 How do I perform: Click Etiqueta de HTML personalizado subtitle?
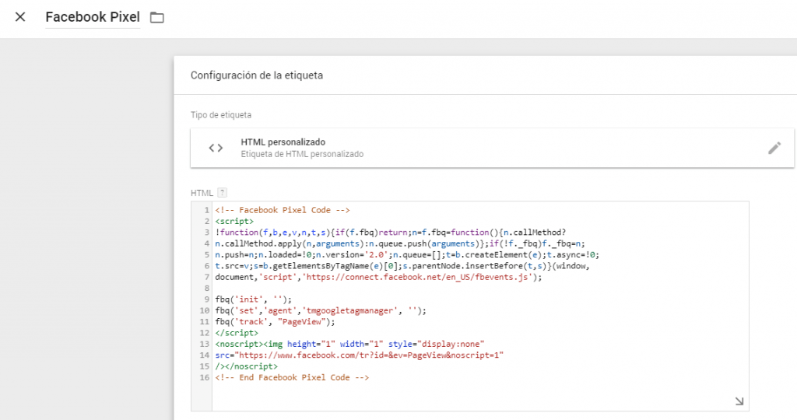tap(302, 154)
